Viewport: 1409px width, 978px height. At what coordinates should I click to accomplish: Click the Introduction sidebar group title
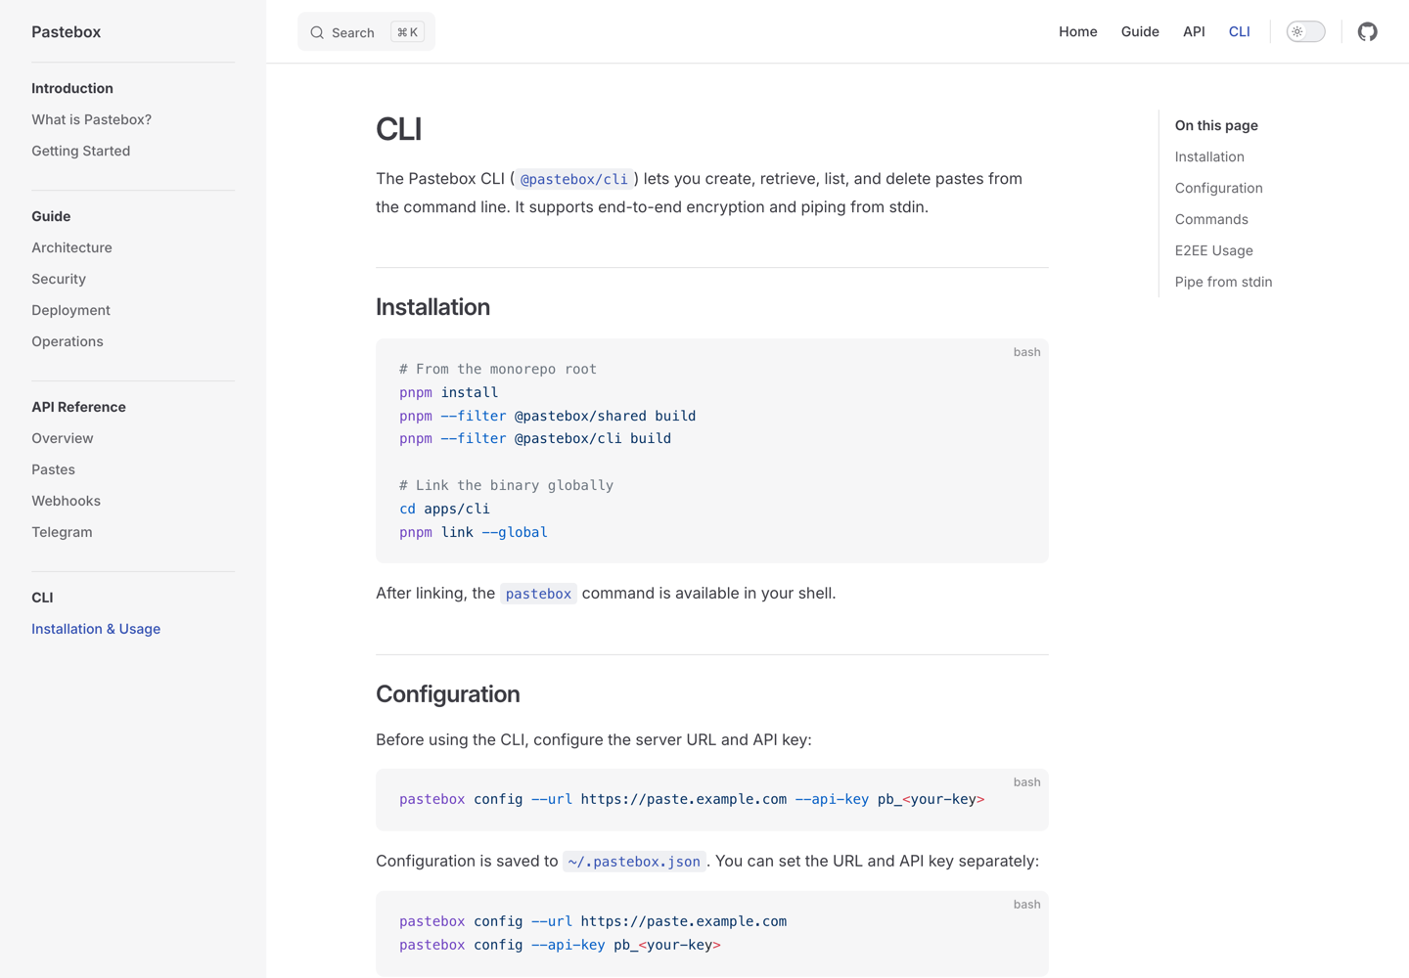click(x=72, y=88)
